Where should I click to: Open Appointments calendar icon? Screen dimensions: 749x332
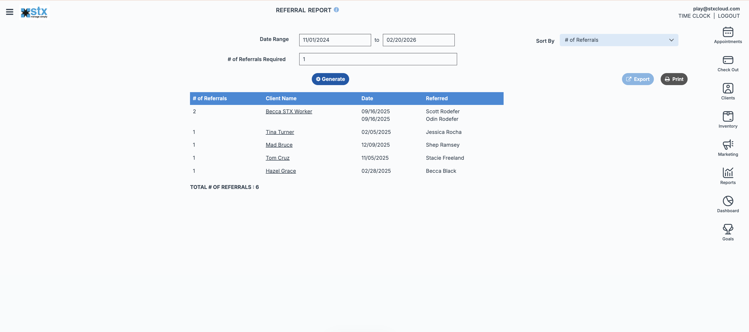(728, 32)
